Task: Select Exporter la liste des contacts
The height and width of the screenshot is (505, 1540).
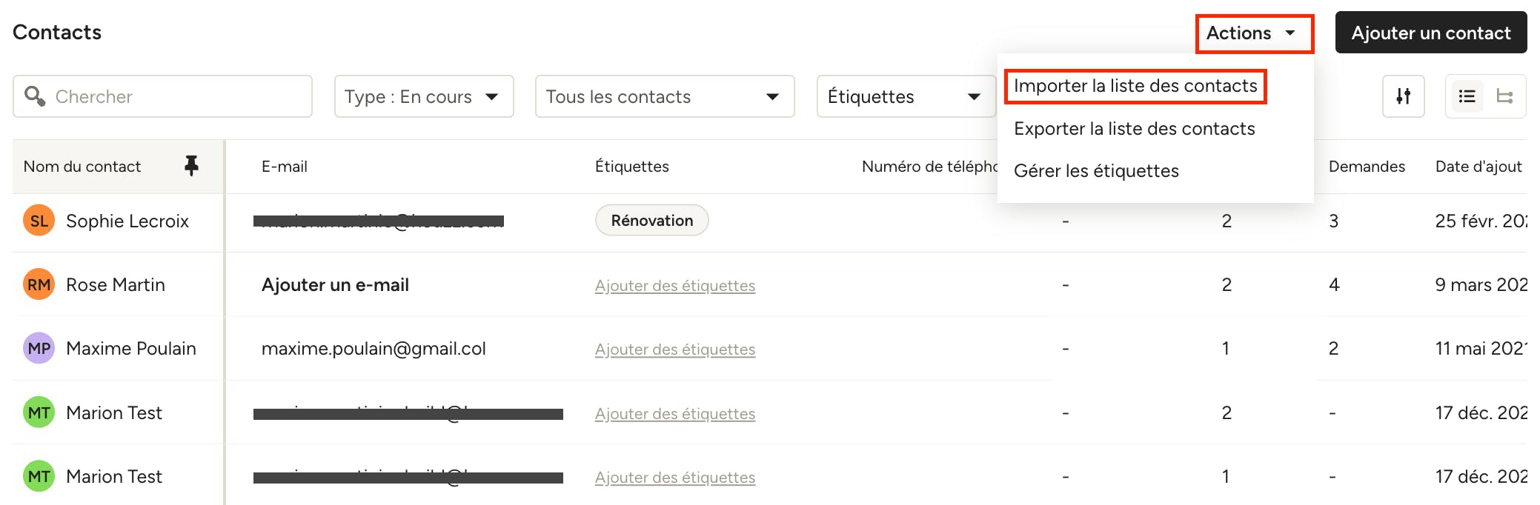Action: 1134,129
